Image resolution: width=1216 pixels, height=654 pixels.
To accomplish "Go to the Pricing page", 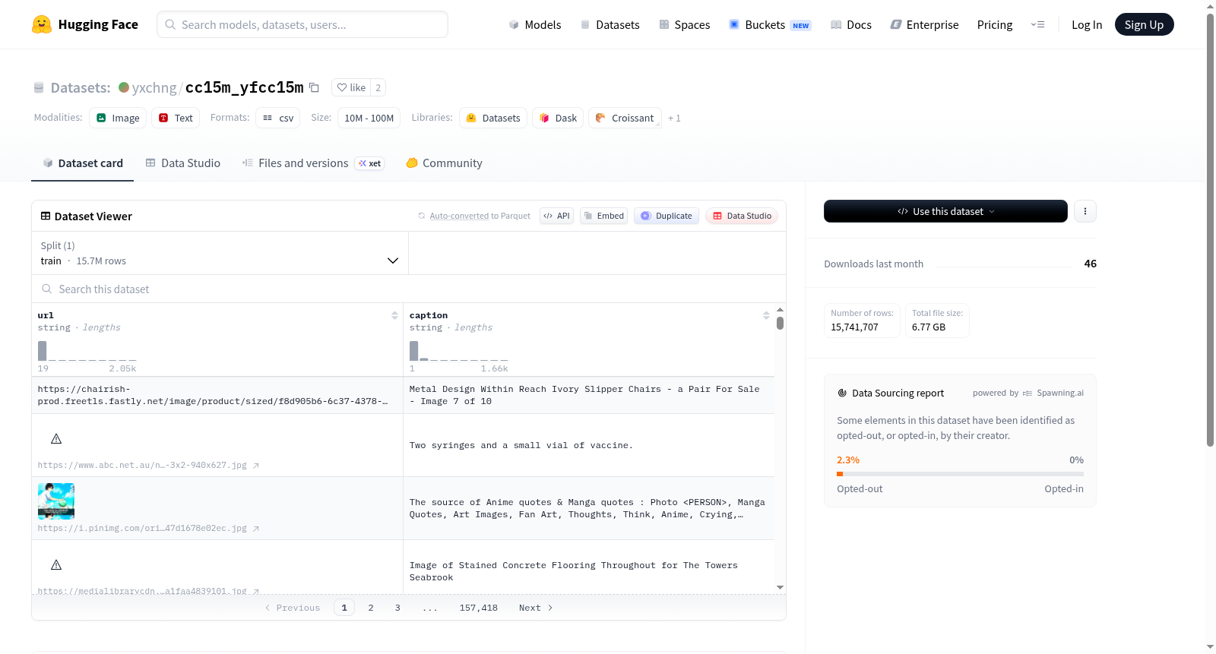I will pos(995,24).
